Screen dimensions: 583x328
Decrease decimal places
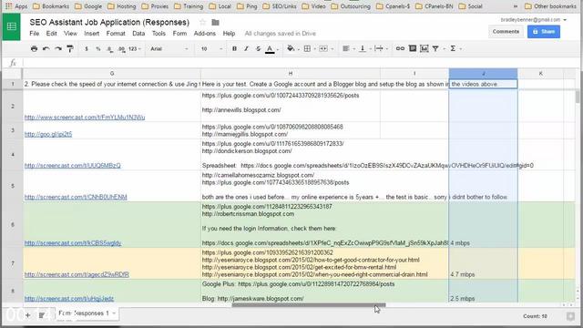pyautogui.click(x=109, y=48)
